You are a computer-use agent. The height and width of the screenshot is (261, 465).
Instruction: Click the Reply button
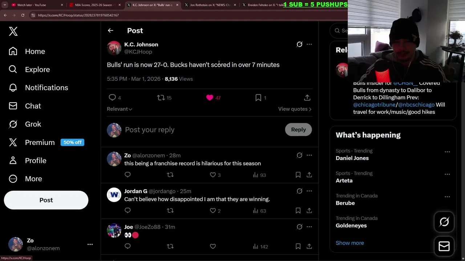pyautogui.click(x=298, y=130)
